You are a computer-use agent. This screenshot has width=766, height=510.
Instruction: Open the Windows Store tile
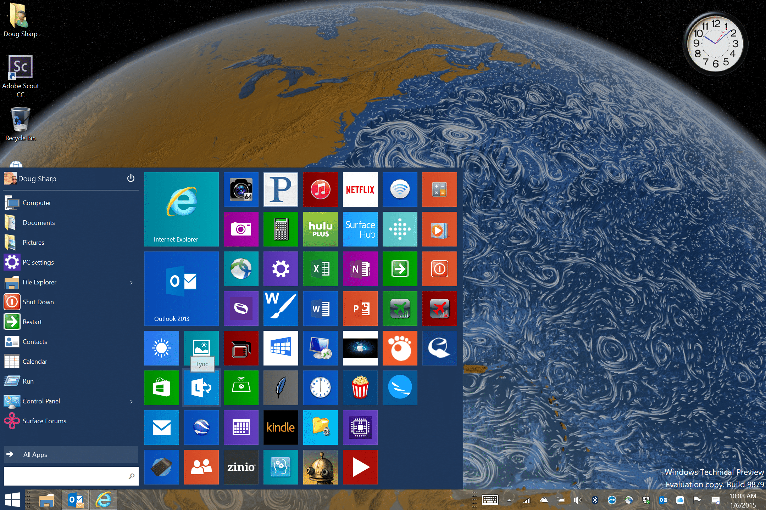(162, 388)
